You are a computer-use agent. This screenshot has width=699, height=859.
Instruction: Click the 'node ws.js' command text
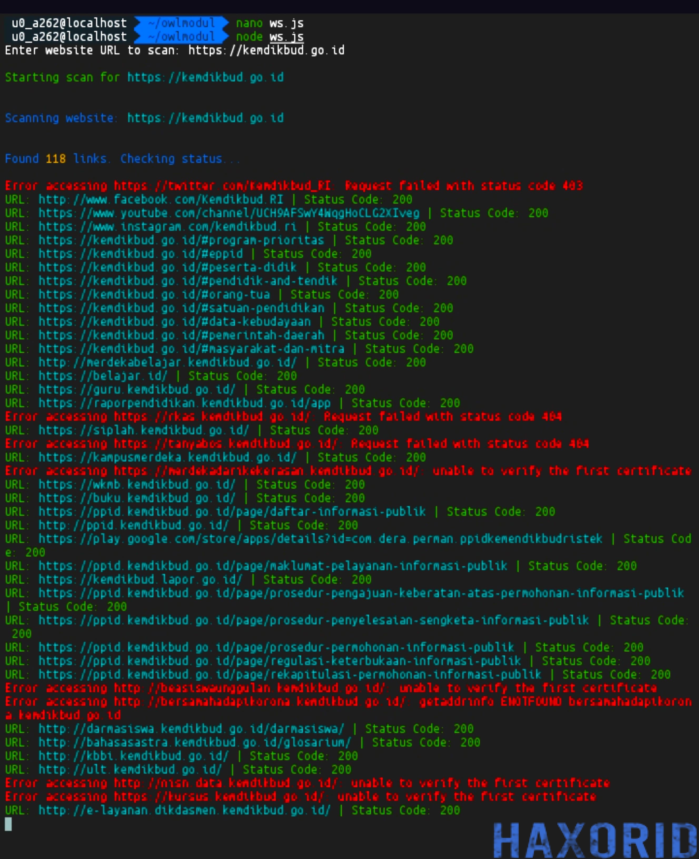point(269,37)
